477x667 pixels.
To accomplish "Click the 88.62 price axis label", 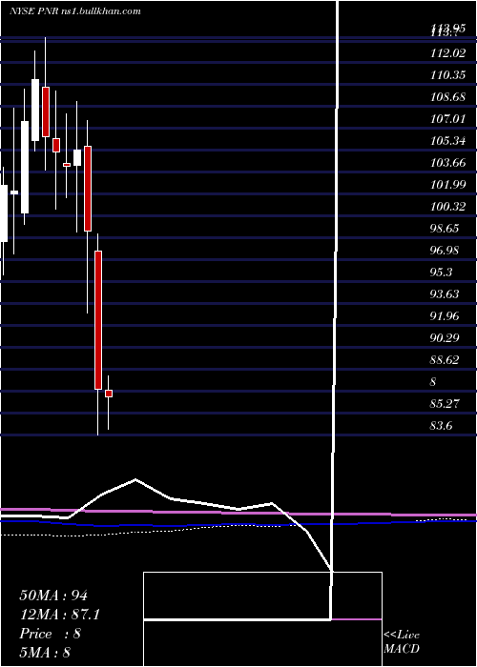I will point(446,360).
